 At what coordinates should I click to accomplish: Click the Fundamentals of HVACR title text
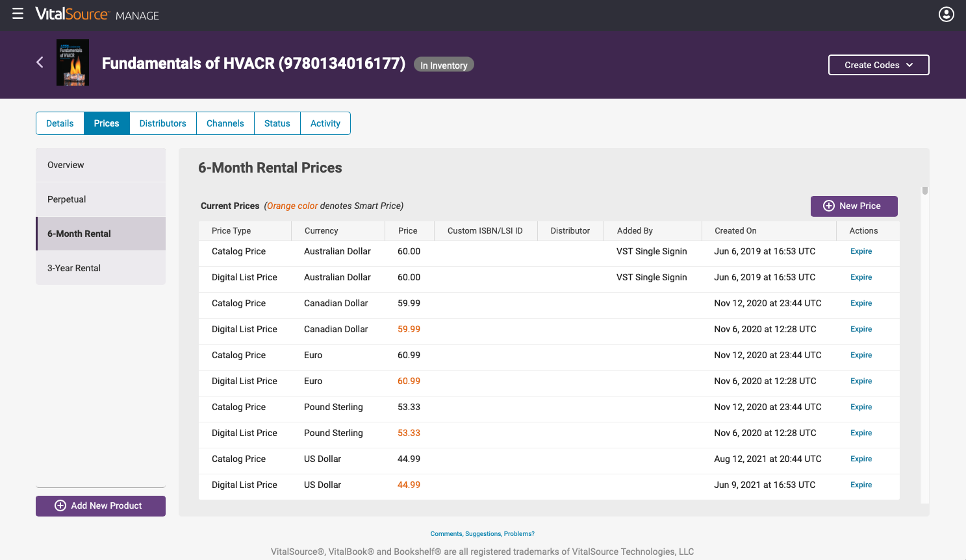253,63
